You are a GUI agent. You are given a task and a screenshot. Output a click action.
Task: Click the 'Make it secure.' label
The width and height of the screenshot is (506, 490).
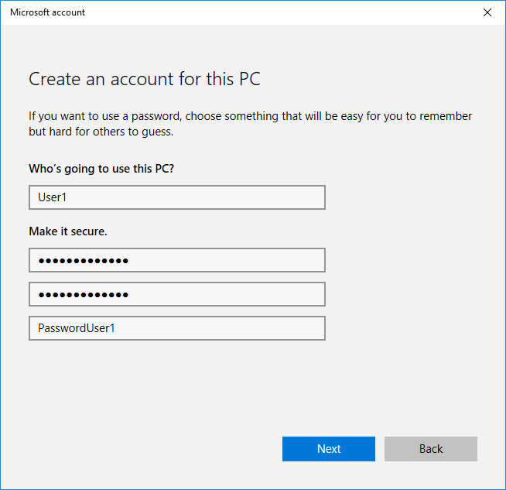(68, 231)
